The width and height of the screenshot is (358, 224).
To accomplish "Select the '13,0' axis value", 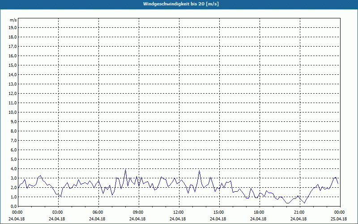I will coord(13,84).
